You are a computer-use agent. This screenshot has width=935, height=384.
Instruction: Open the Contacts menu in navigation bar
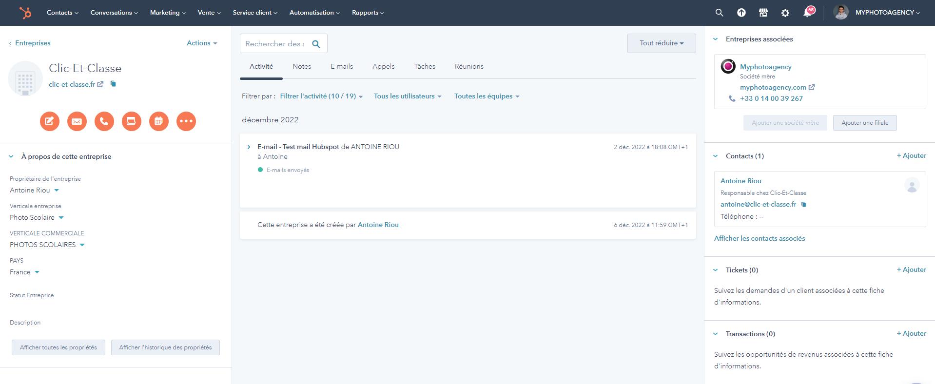click(x=62, y=13)
